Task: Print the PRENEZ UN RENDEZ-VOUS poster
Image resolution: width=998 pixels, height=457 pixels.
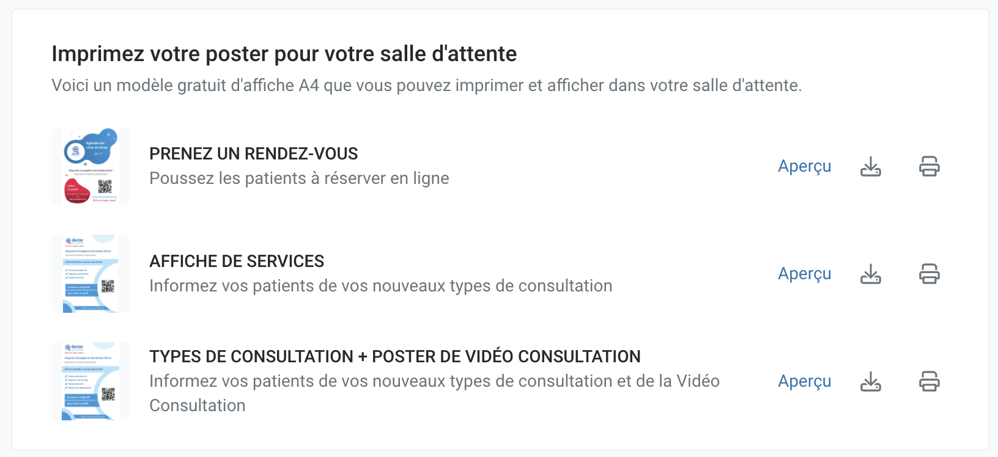Action: click(930, 166)
